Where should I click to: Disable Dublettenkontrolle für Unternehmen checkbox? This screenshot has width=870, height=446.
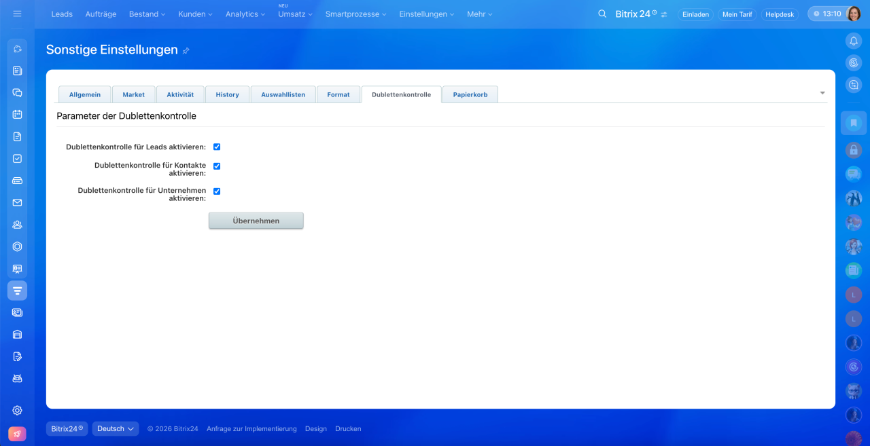click(217, 191)
